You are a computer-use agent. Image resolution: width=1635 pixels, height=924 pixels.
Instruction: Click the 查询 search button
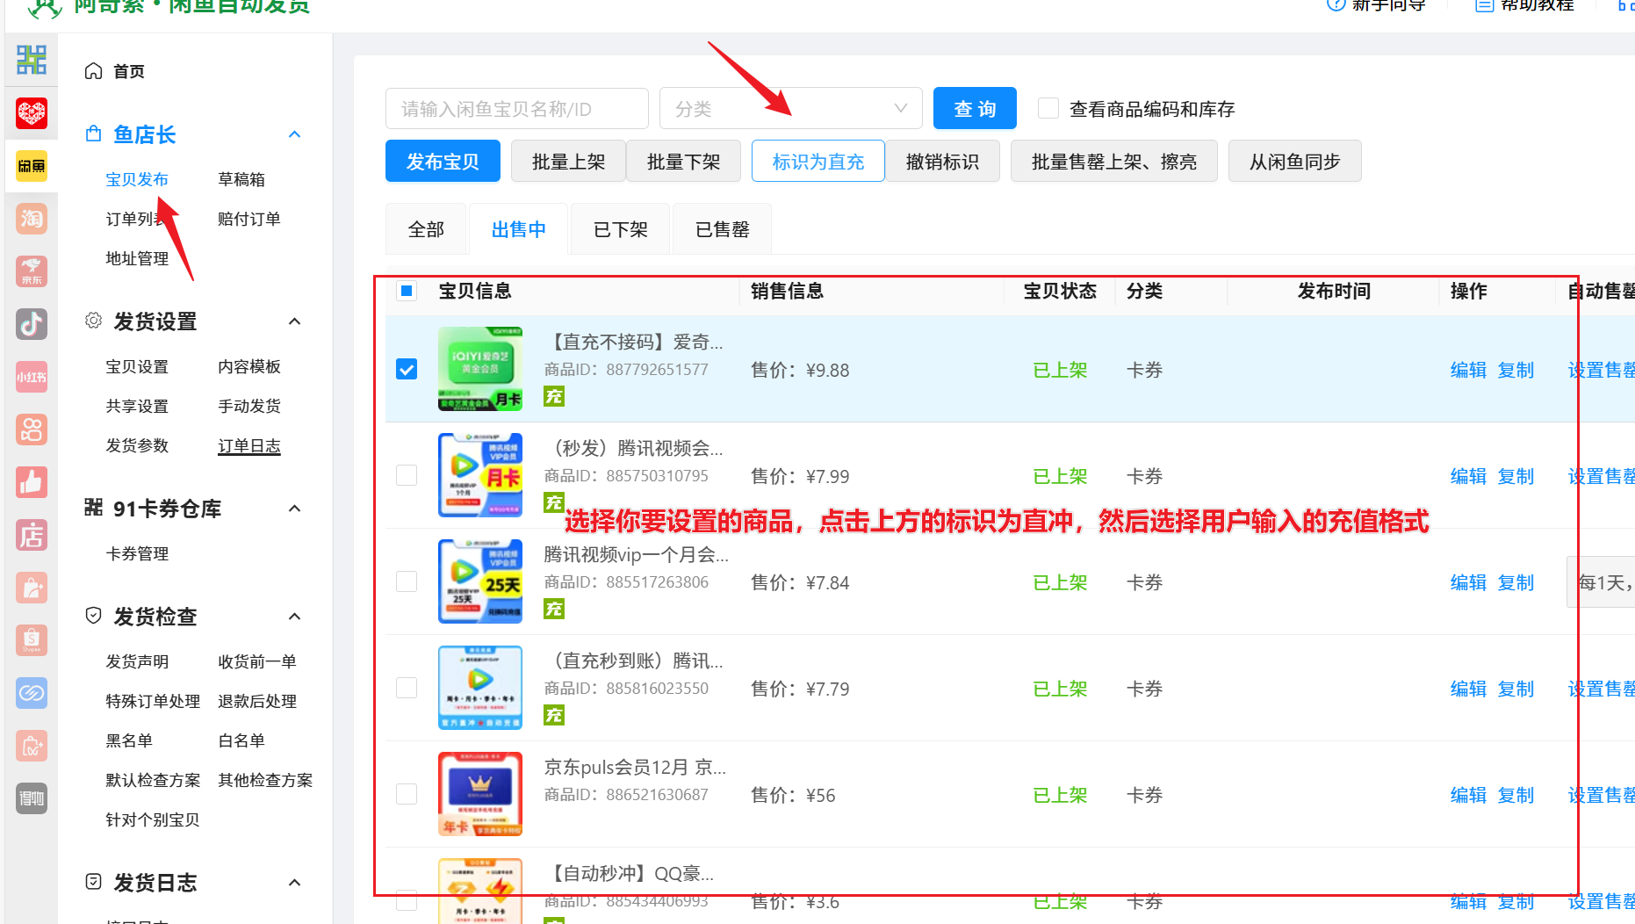(975, 108)
